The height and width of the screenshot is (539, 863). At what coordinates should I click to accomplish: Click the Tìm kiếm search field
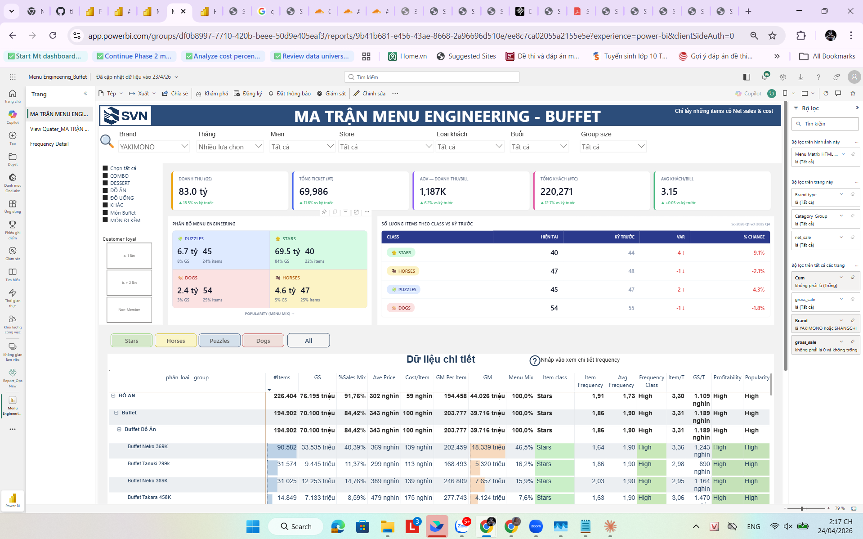click(x=432, y=77)
